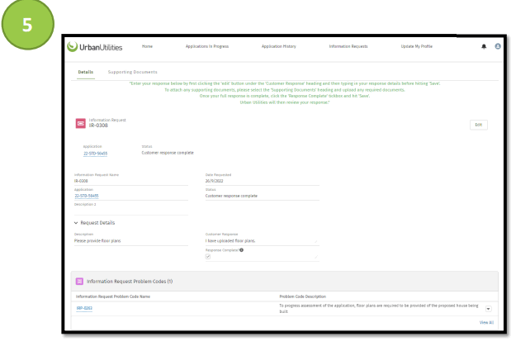Collapse the Request Details section
This screenshot has width=516, height=346.
[x=76, y=223]
